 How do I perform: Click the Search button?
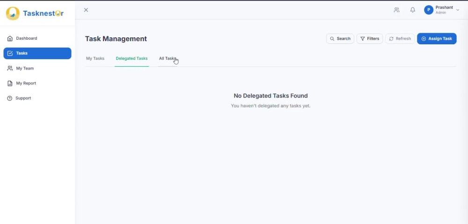340,39
